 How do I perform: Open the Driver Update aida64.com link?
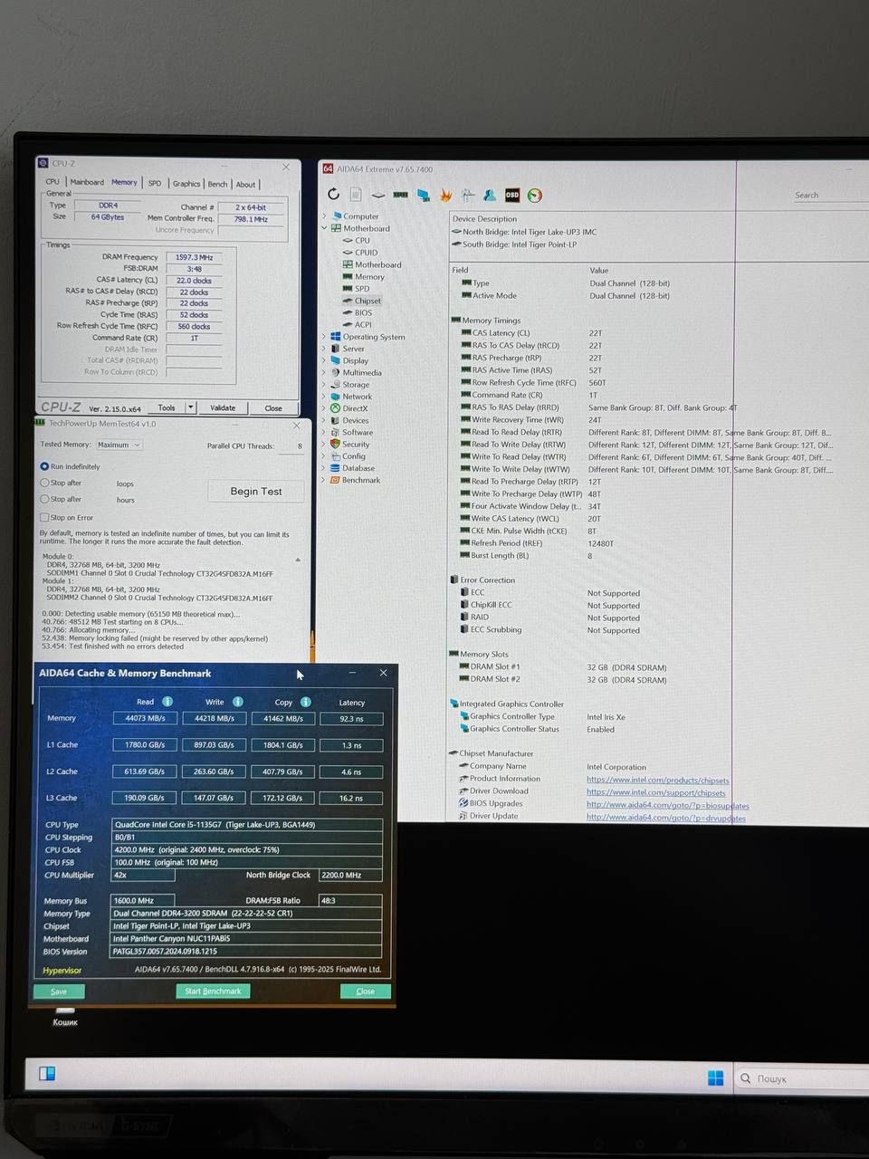[x=666, y=818]
